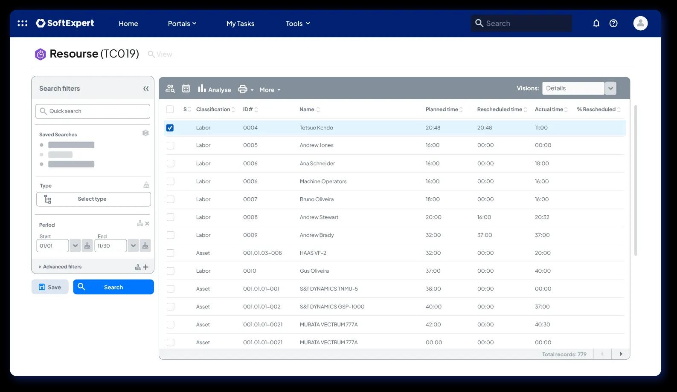This screenshot has width=677, height=392.
Task: Open the Portals dropdown menu
Action: [x=182, y=23]
